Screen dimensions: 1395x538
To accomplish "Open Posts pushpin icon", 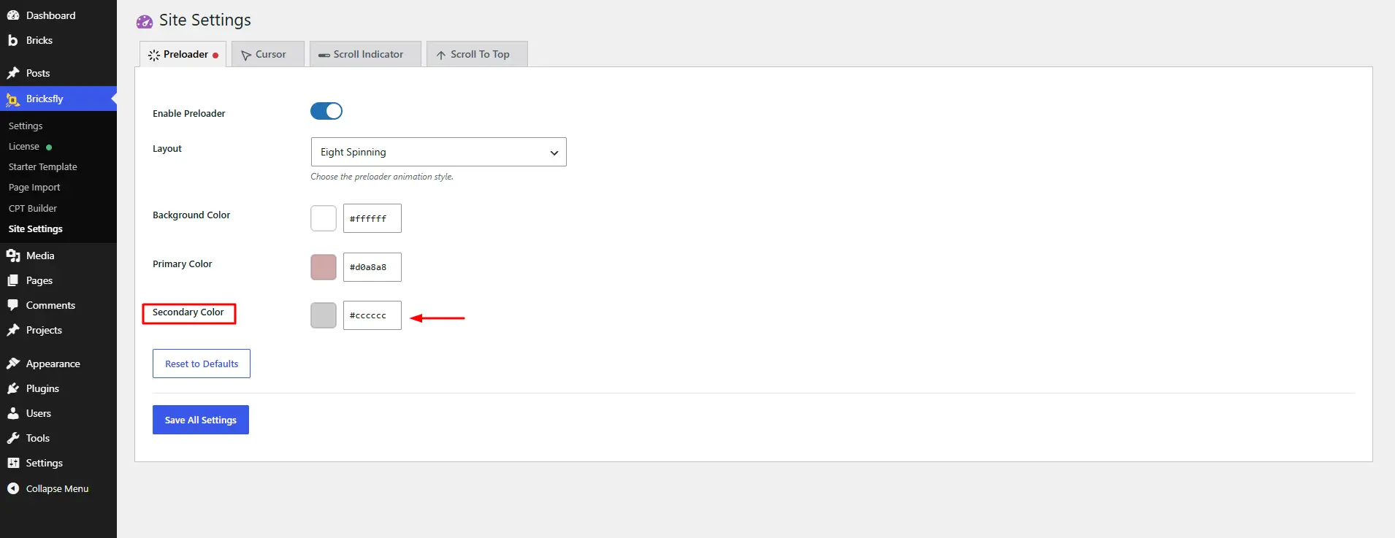I will 13,73.
